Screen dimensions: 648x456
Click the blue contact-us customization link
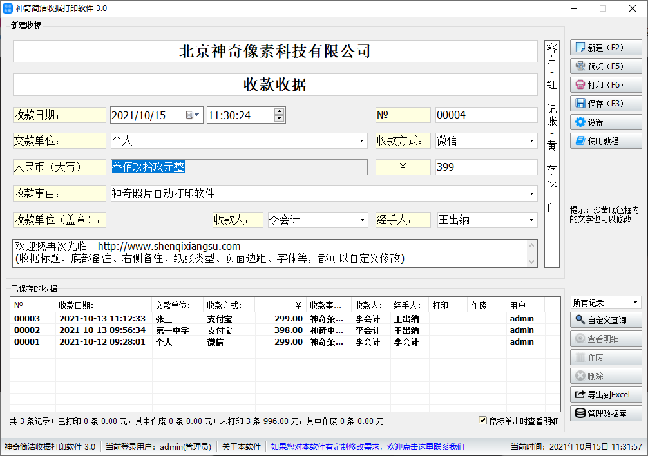367,446
